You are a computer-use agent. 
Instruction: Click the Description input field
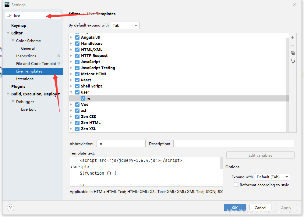pos(234,144)
